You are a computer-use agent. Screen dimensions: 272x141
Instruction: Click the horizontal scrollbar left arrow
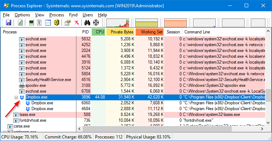click(x=79, y=129)
